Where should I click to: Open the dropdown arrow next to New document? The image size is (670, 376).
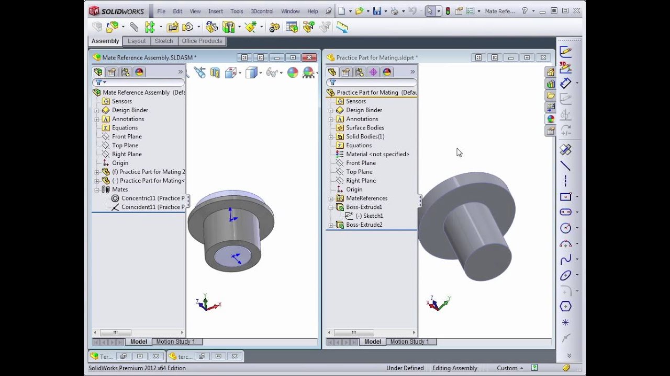349,11
